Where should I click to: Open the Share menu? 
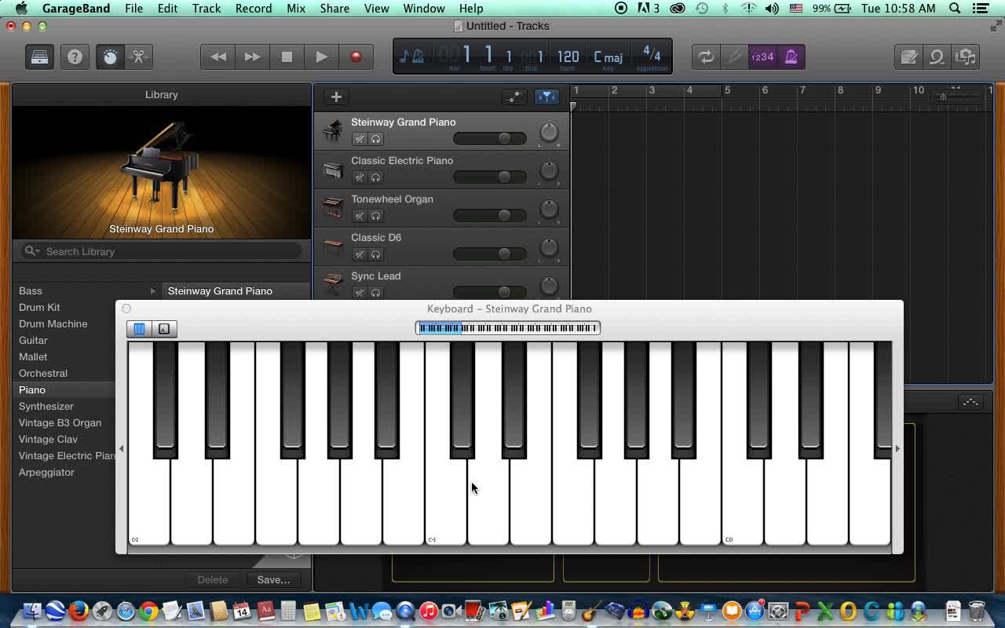coord(334,9)
